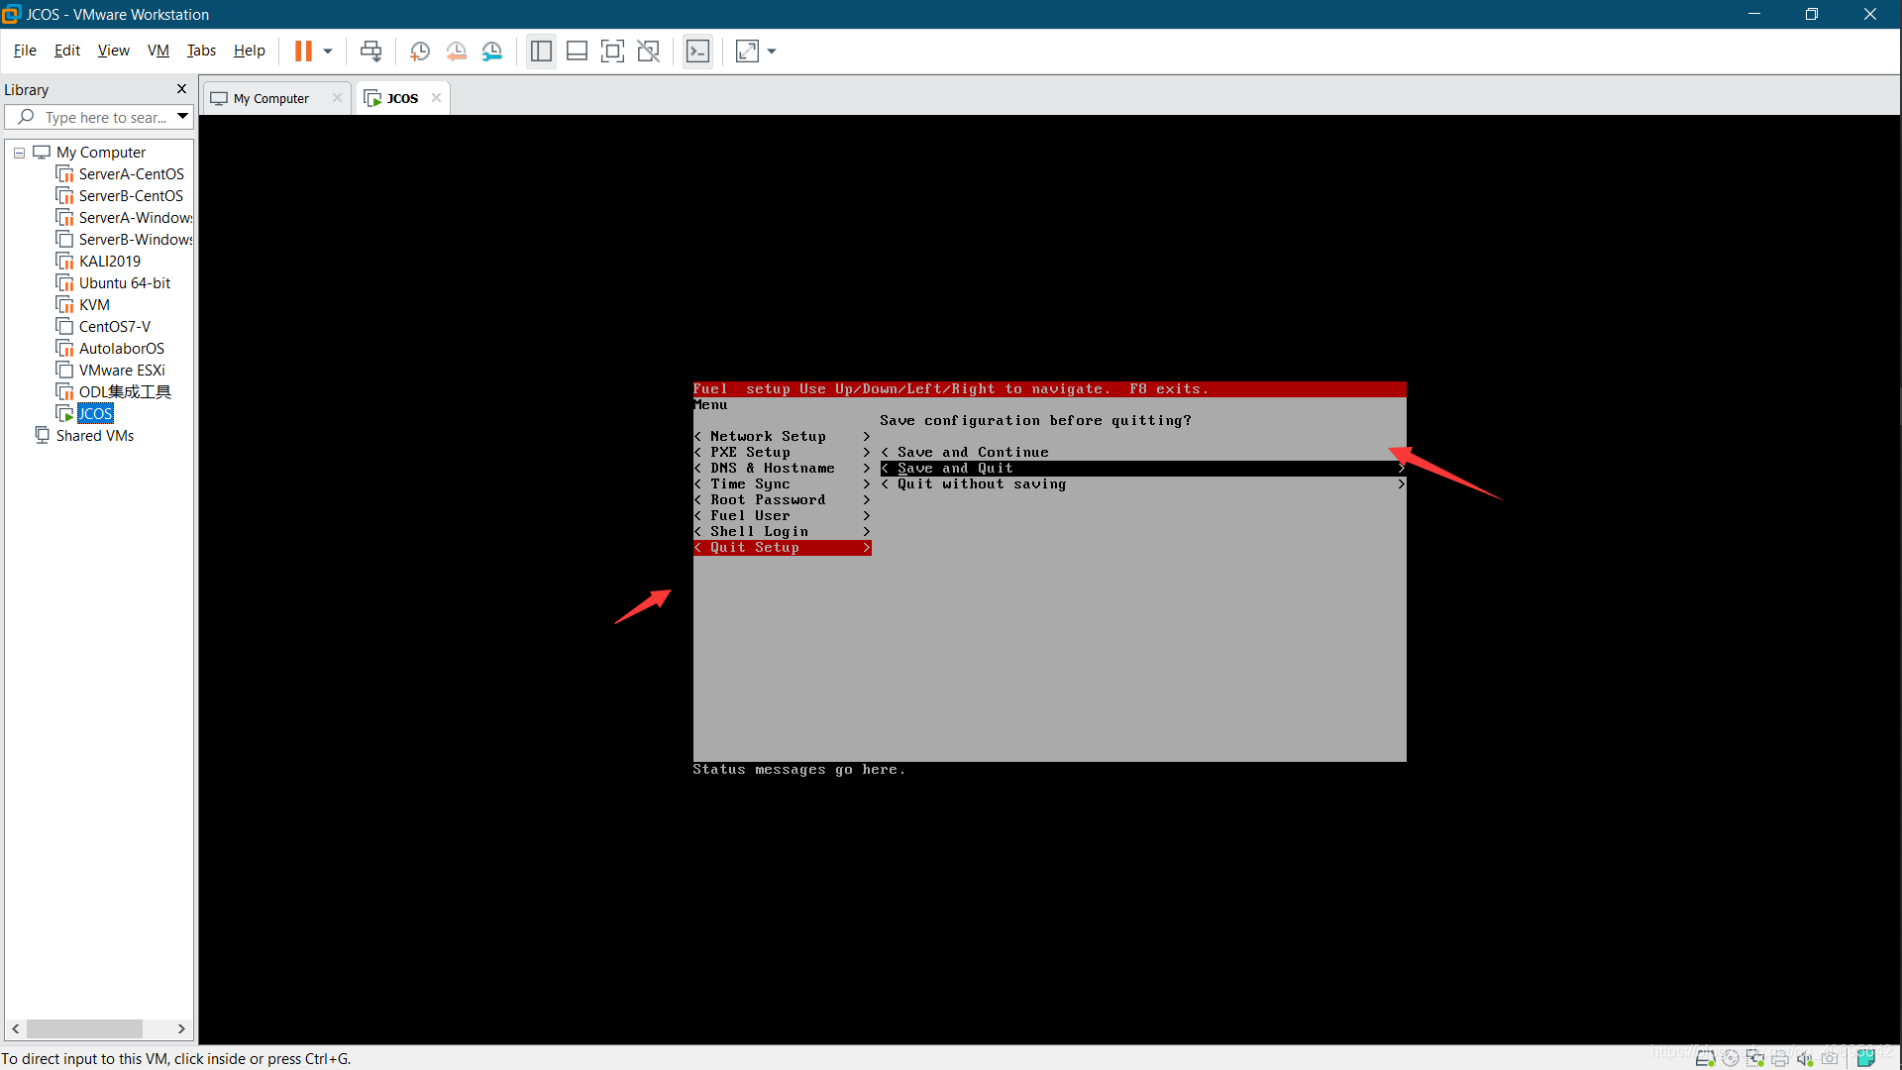The image size is (1902, 1070).
Task: Revert VM to previous snapshot
Action: click(x=456, y=51)
